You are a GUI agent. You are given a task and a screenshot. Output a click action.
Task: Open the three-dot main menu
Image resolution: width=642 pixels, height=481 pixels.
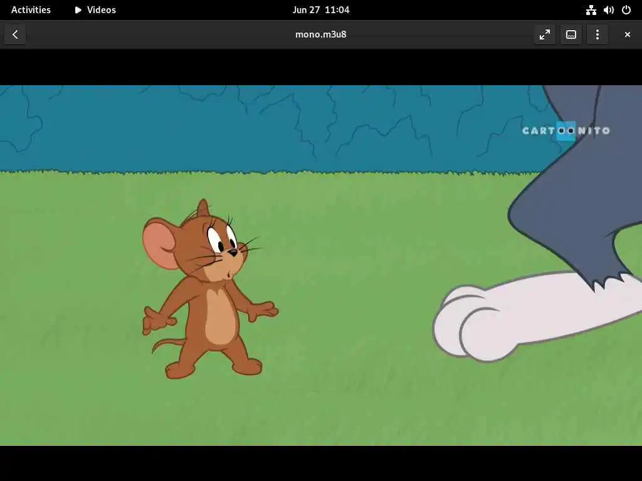[597, 34]
